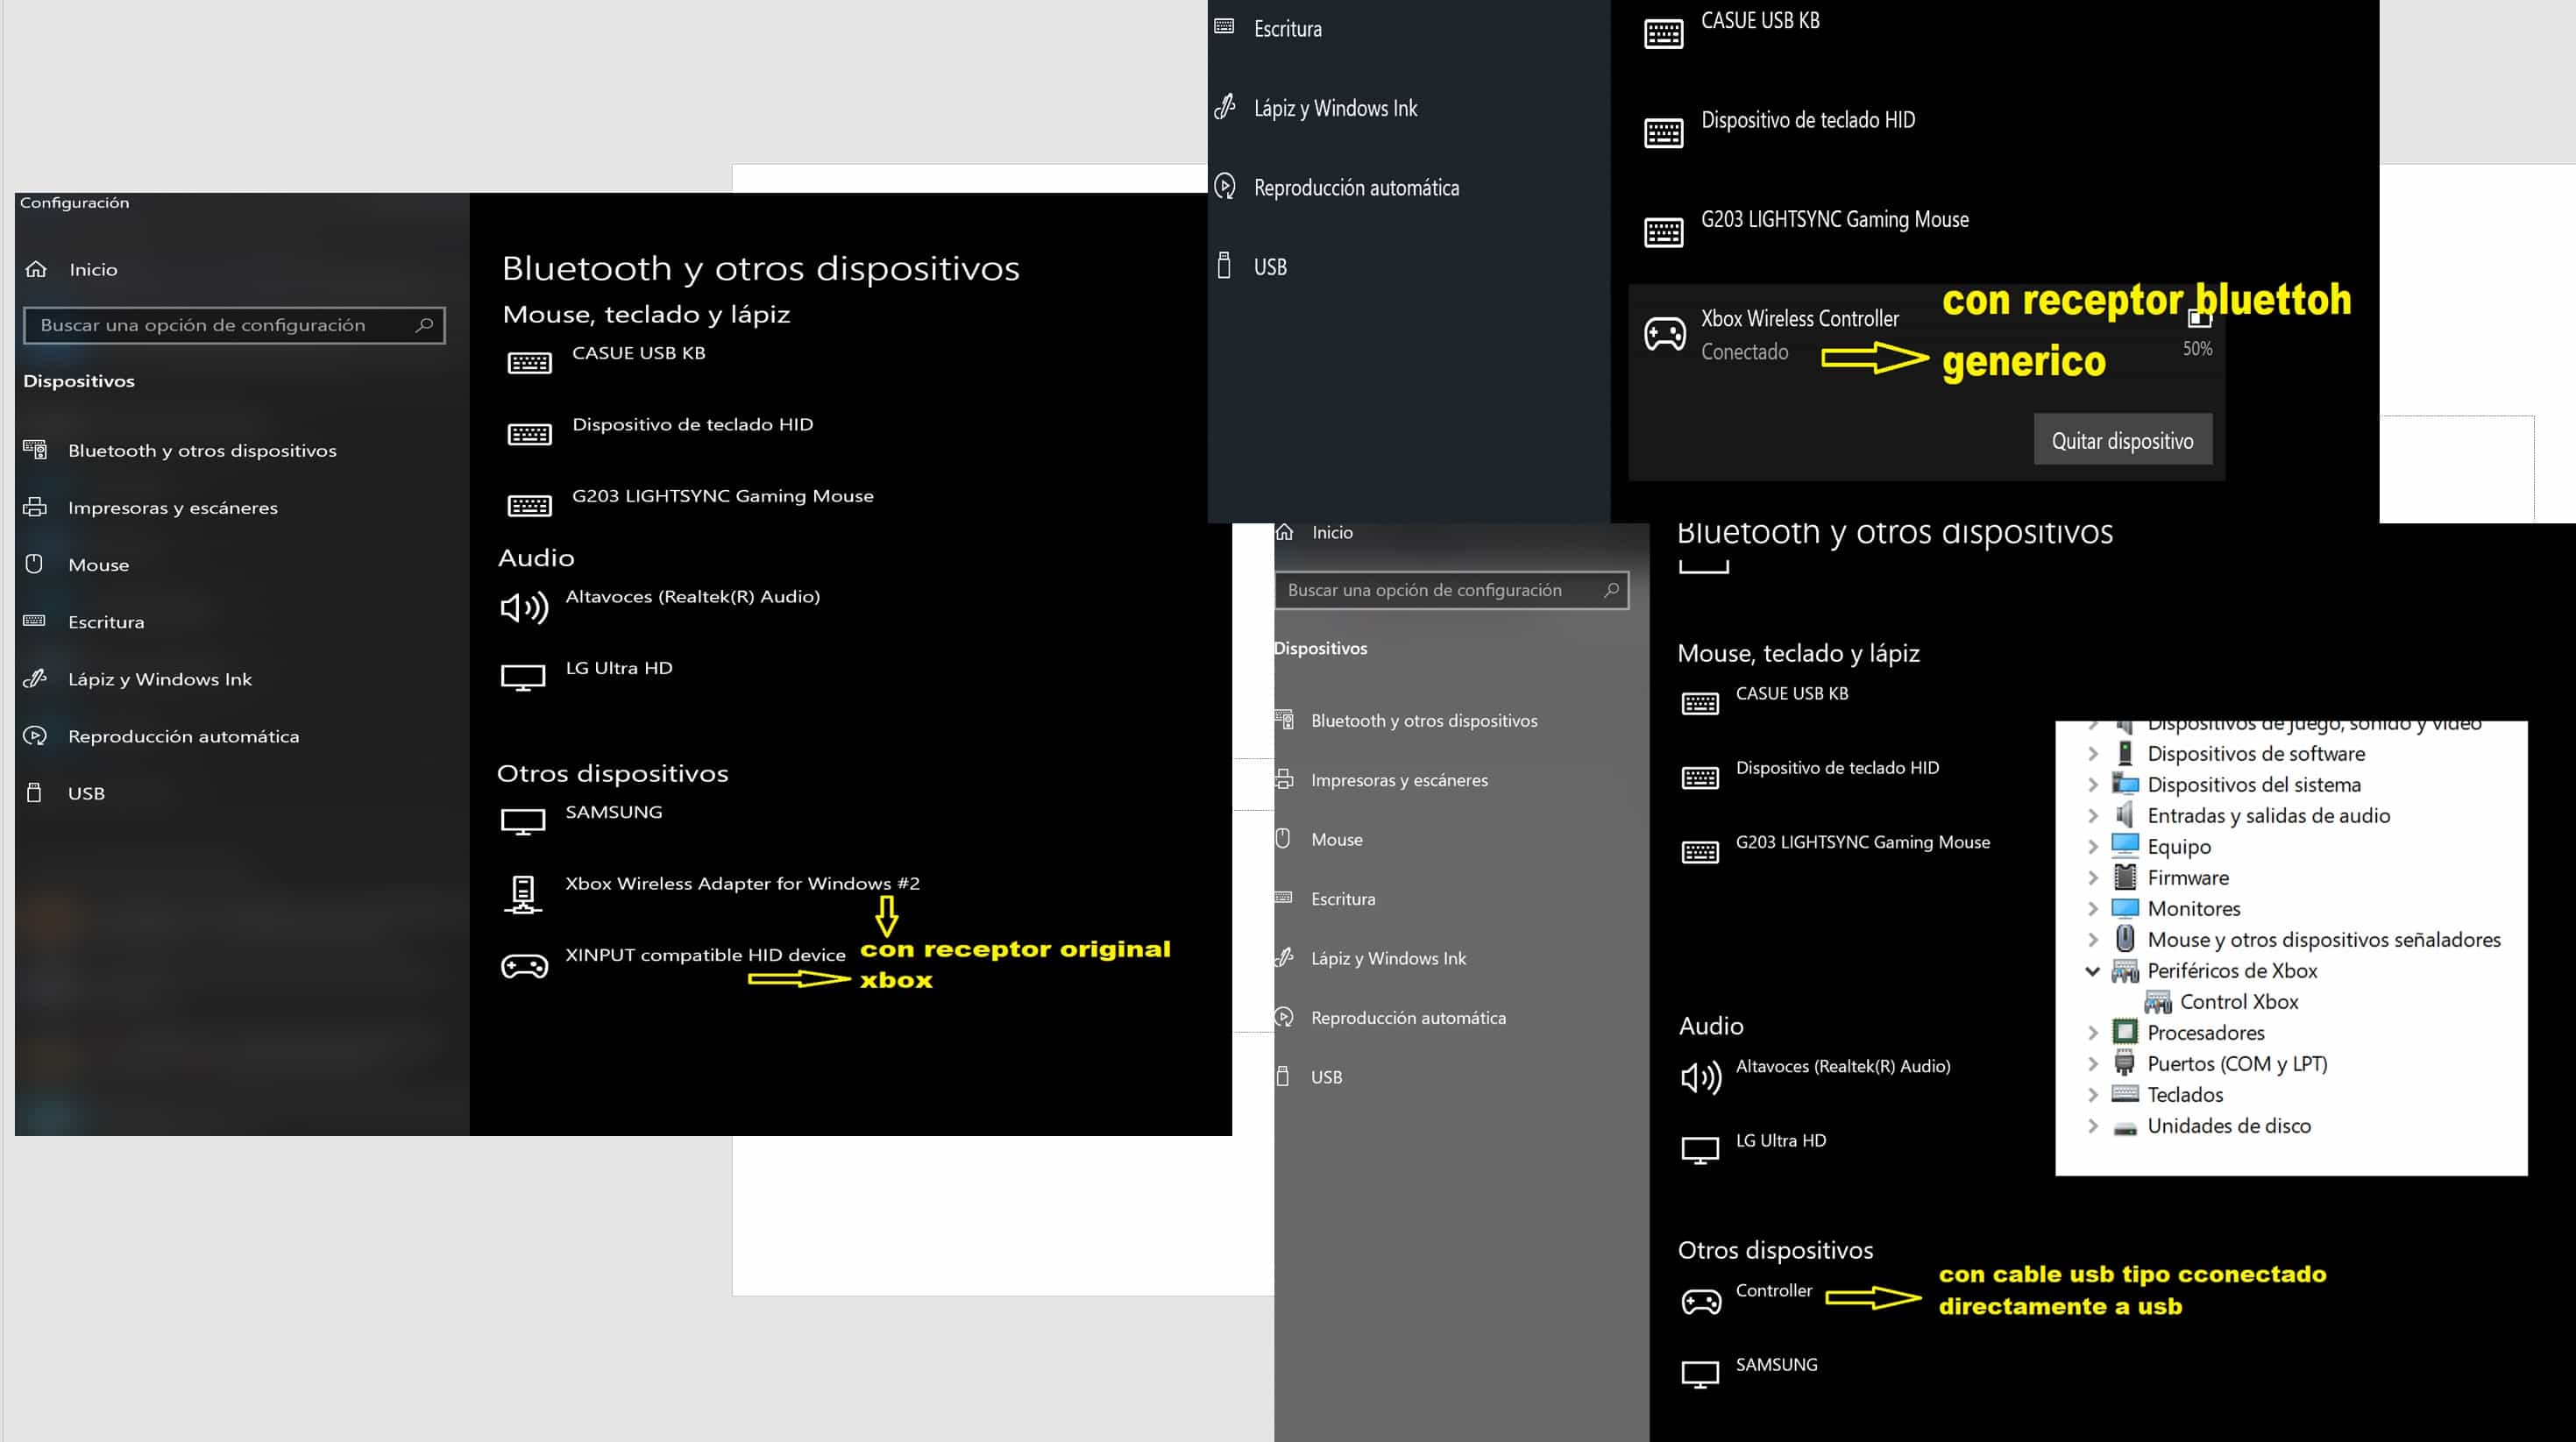This screenshot has height=1442, width=2576.
Task: Select the Teclados category in device tree
Action: tap(2185, 1095)
